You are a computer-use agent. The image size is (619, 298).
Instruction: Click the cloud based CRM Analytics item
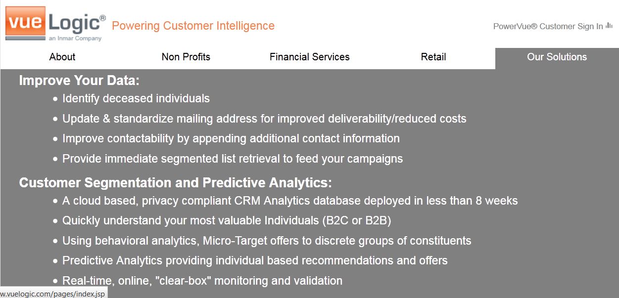coord(290,201)
